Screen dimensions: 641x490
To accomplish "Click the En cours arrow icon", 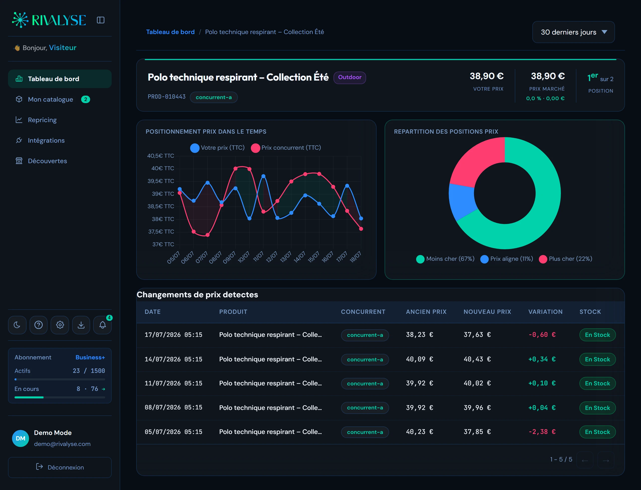I will (103, 389).
